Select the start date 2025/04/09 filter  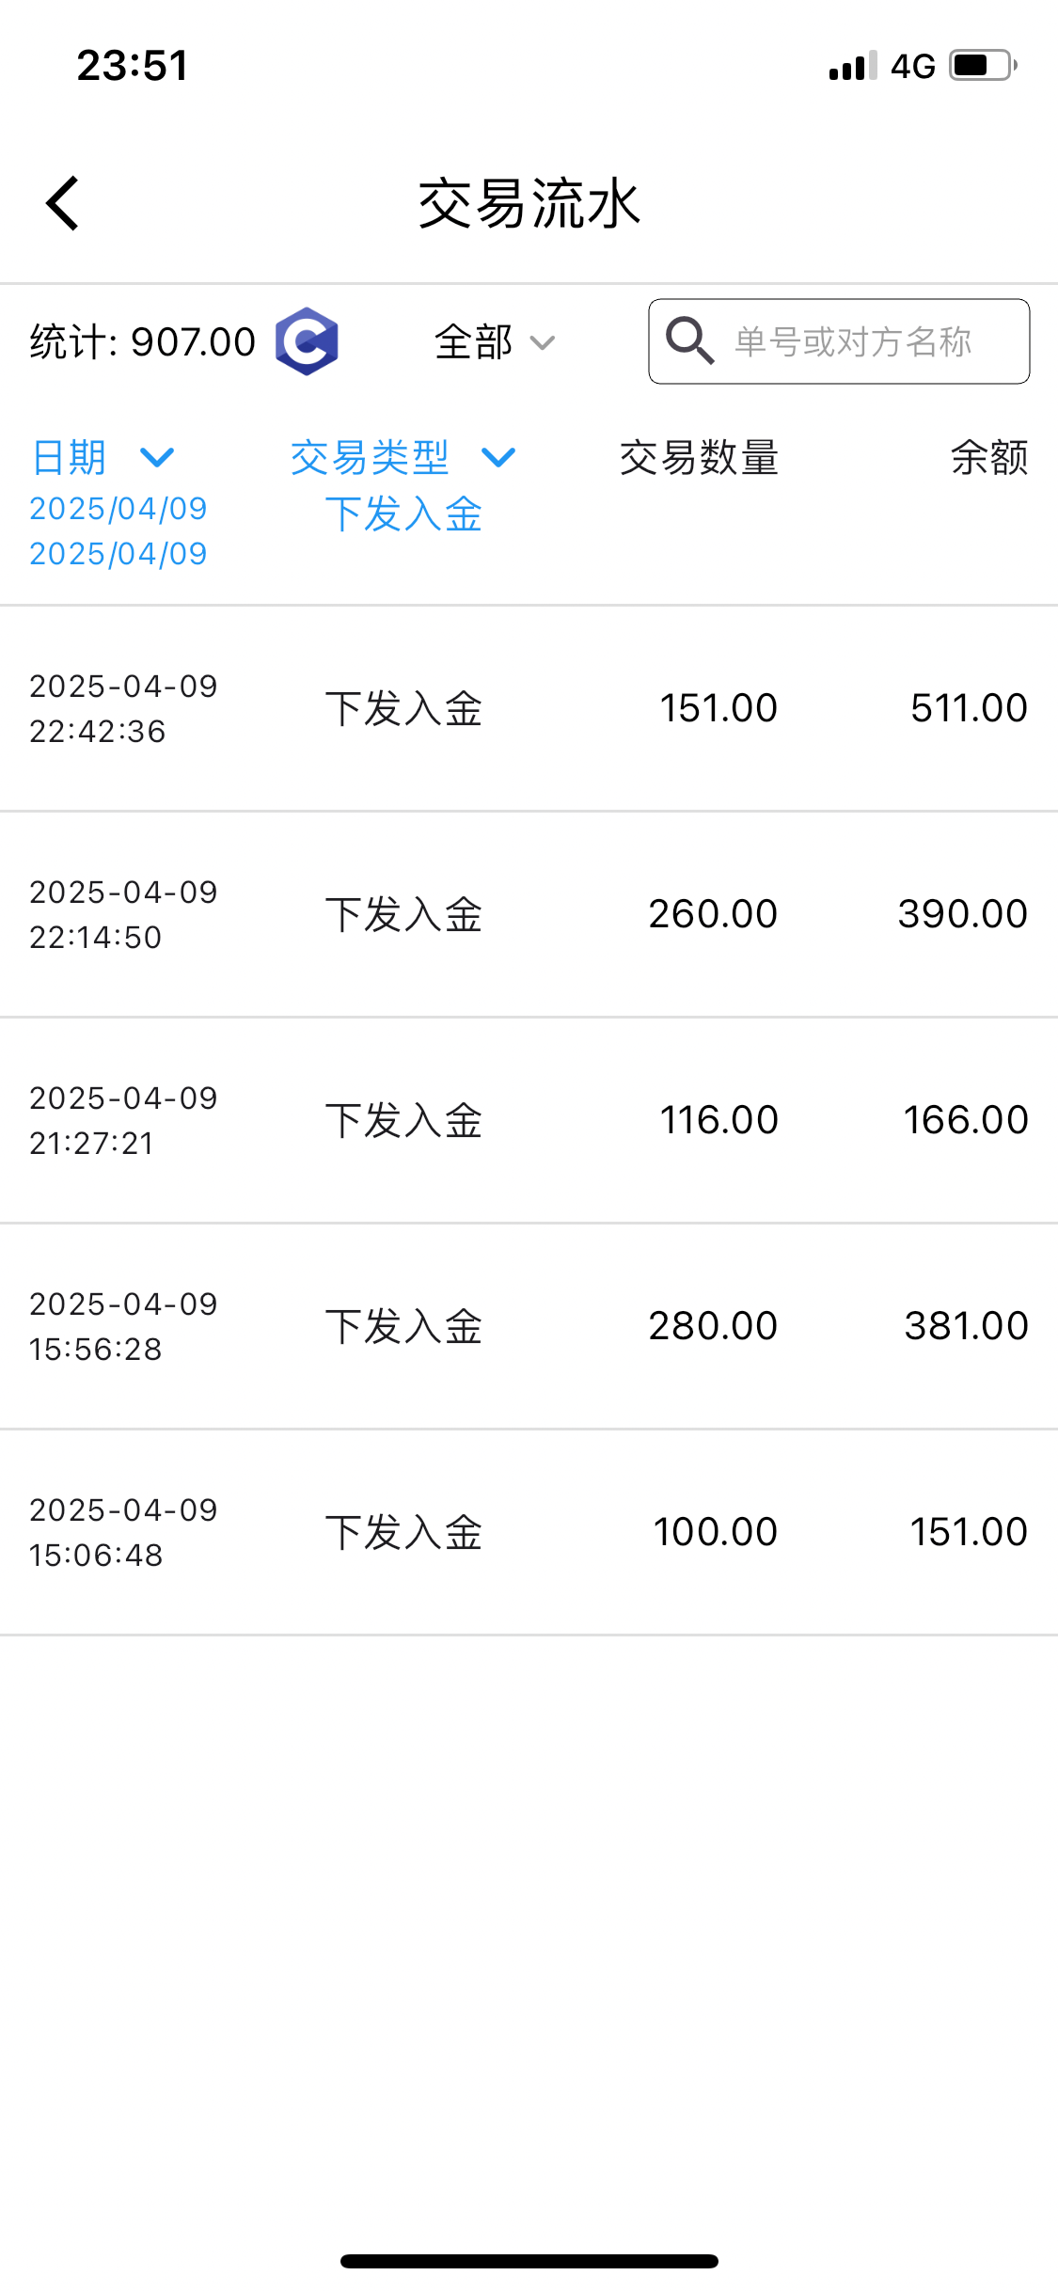click(118, 509)
